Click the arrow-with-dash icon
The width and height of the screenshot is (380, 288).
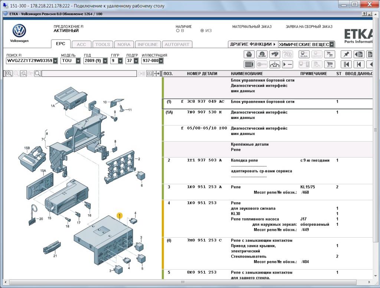[x=288, y=64]
